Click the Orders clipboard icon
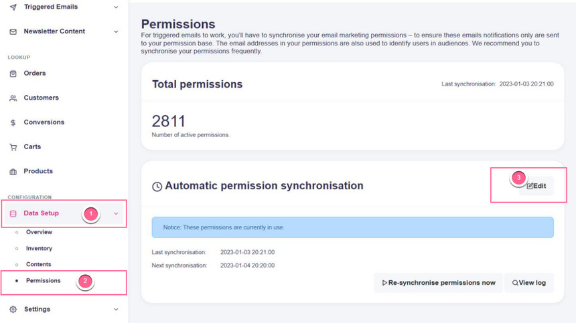Screen dimensions: 576x323 pos(13,74)
